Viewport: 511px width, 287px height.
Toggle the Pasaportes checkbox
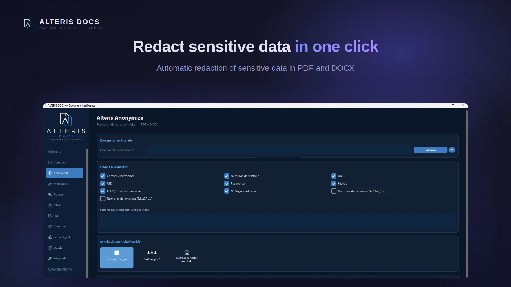[227, 184]
